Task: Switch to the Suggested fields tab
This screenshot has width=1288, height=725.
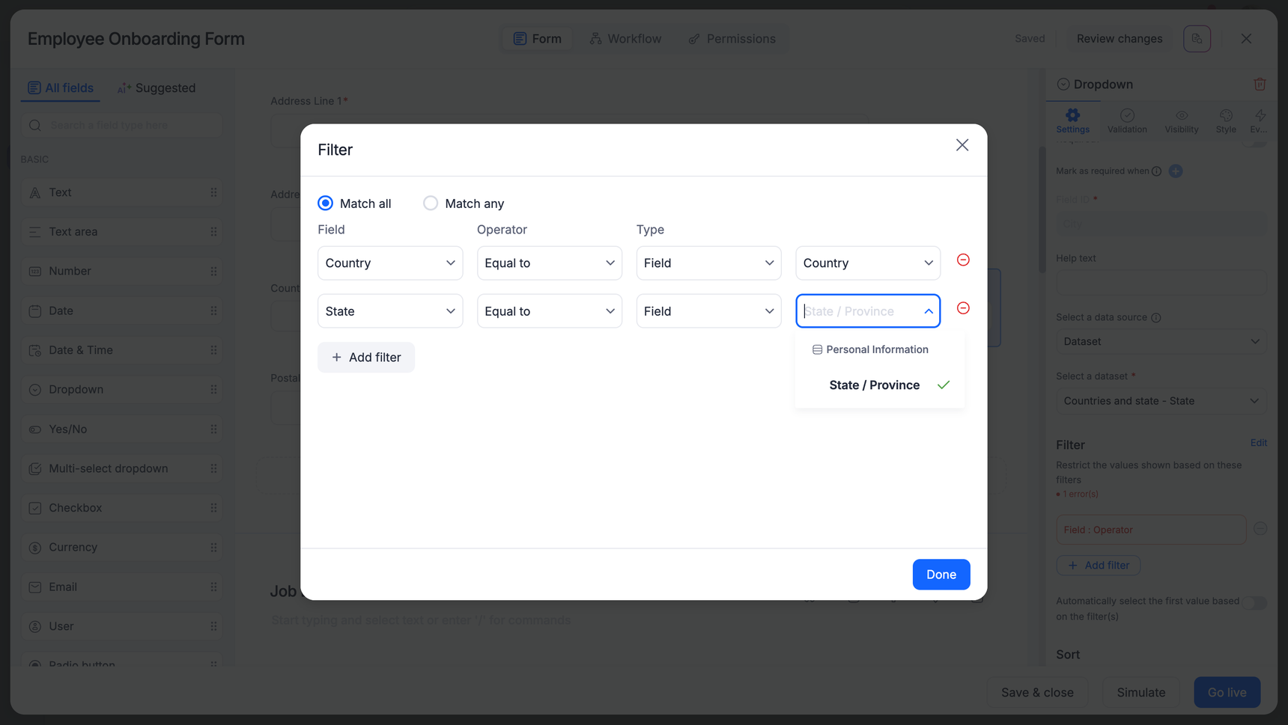Action: pyautogui.click(x=157, y=88)
